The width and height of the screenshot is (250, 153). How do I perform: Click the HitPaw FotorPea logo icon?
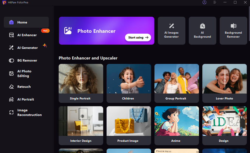coord(4,2)
